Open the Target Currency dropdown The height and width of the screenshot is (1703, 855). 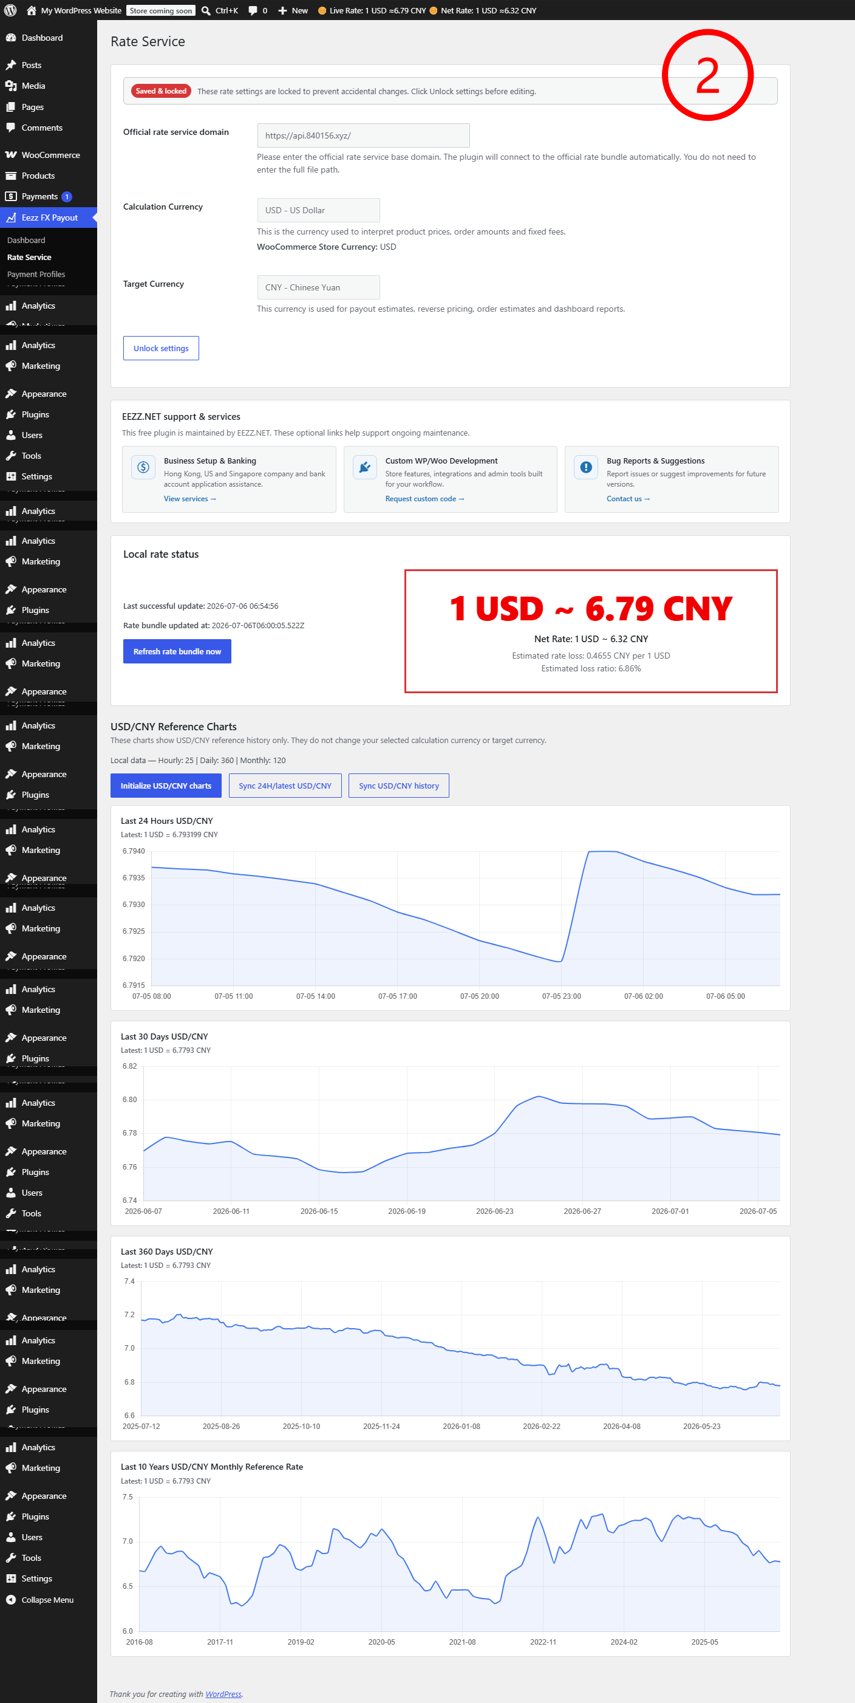click(318, 287)
